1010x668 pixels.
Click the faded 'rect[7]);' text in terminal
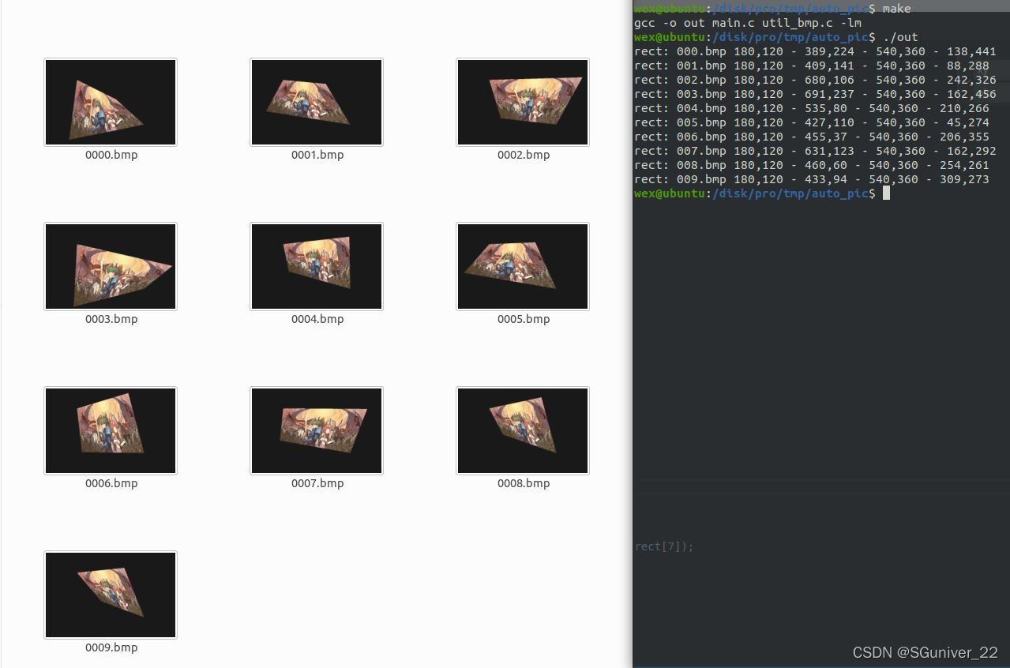point(664,546)
